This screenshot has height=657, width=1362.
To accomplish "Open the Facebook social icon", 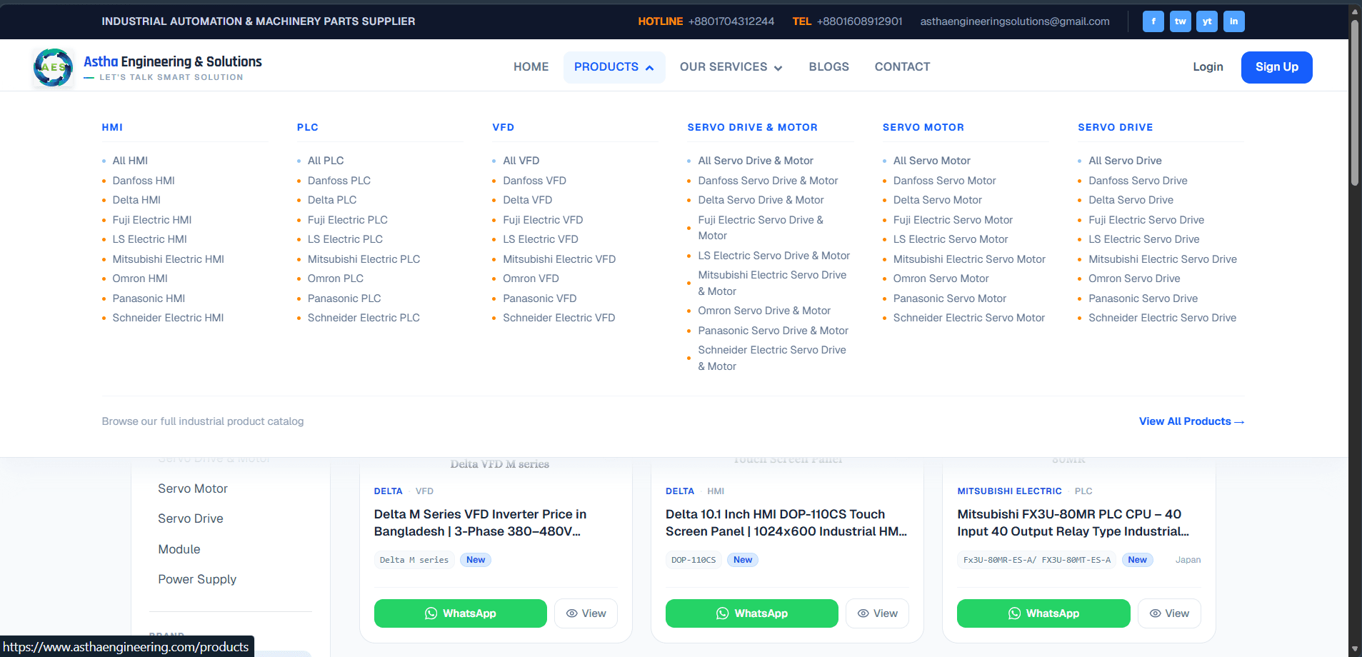I will 1153,21.
